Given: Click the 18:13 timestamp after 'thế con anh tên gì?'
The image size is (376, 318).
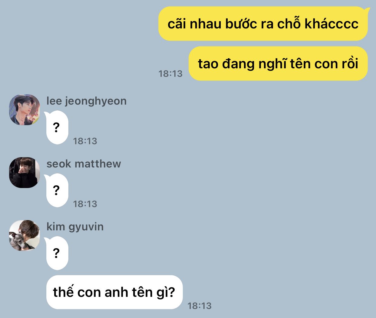Looking at the screenshot, I should (x=200, y=306).
